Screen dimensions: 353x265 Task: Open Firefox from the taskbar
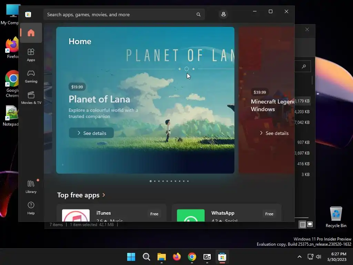pos(177,257)
